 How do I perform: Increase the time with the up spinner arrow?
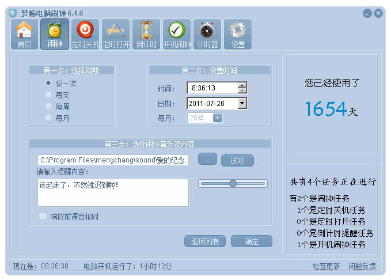[x=242, y=85]
